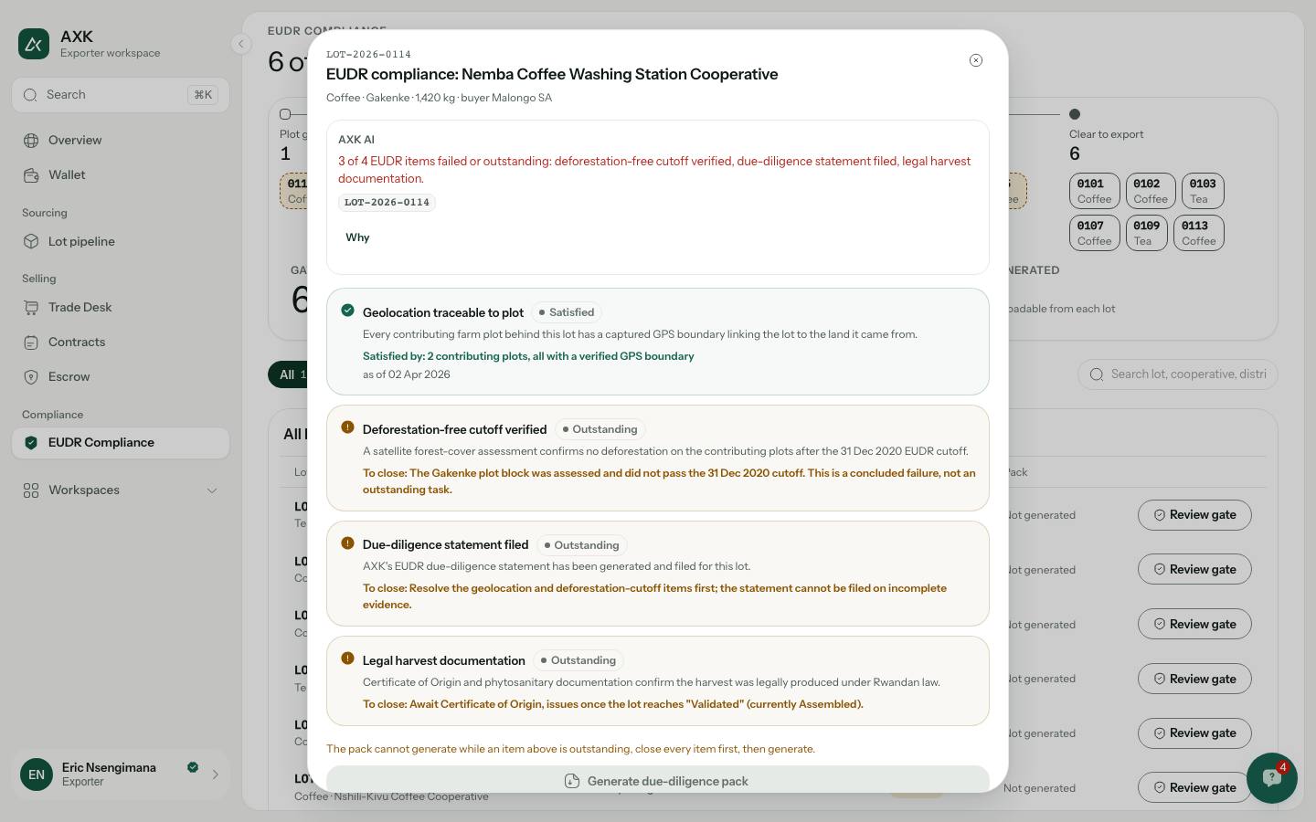Viewport: 1316px width, 822px height.
Task: Click warning icon beside Due-diligence statement filed
Action: pyautogui.click(x=347, y=543)
